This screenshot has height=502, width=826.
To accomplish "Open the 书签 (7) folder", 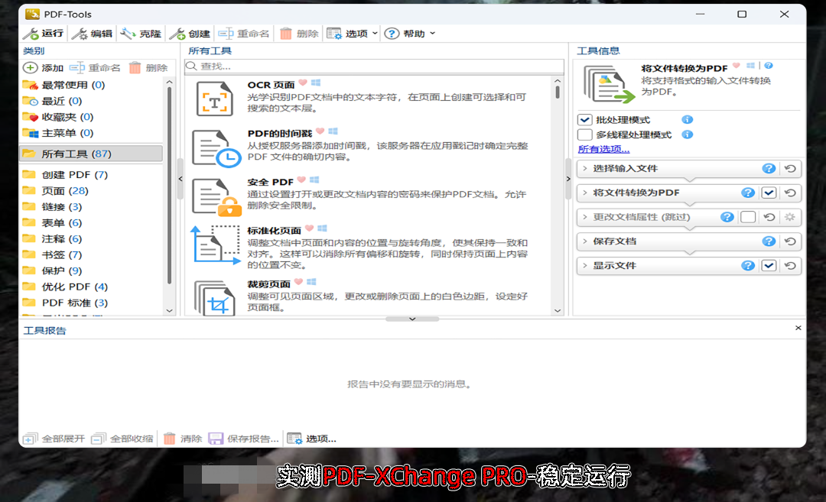I will (x=52, y=254).
